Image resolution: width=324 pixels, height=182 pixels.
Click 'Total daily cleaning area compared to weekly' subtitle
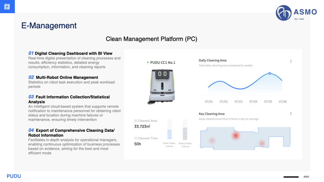click(x=226, y=65)
